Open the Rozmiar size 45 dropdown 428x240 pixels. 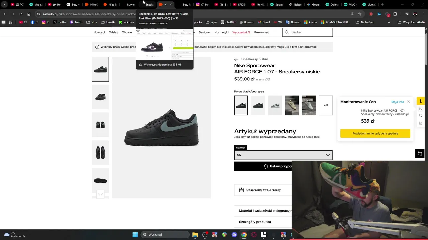click(283, 155)
